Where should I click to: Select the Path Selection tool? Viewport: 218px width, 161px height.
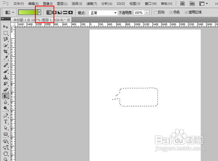[6, 128]
